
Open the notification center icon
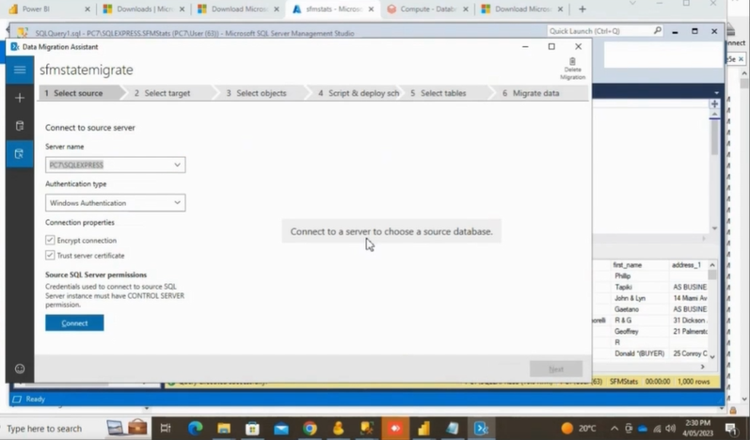click(x=730, y=429)
